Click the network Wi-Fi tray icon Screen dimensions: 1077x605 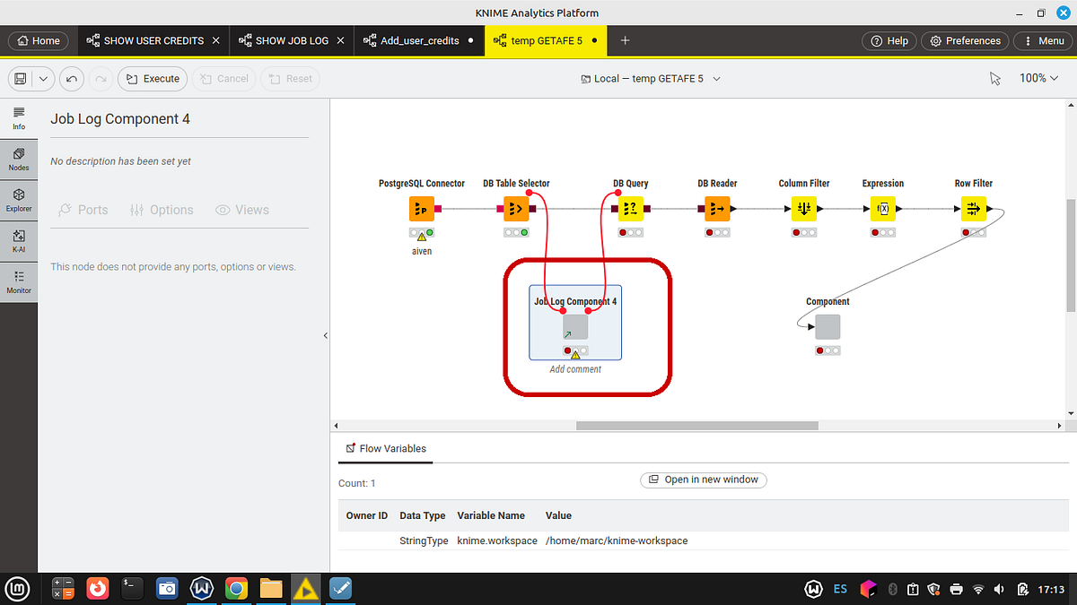(977, 589)
